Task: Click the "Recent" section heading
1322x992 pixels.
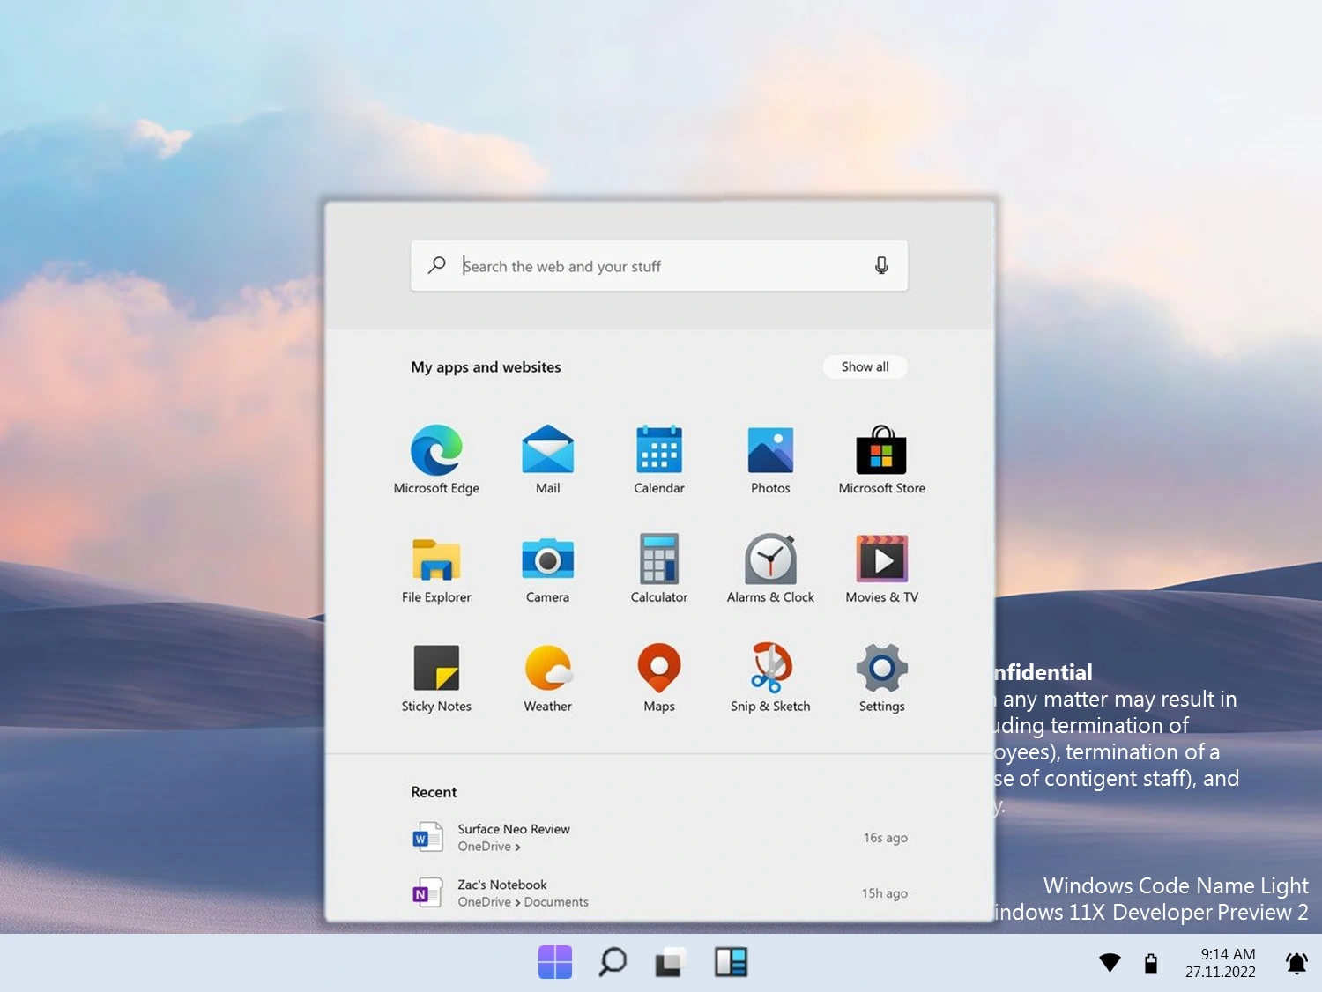Action: click(434, 792)
